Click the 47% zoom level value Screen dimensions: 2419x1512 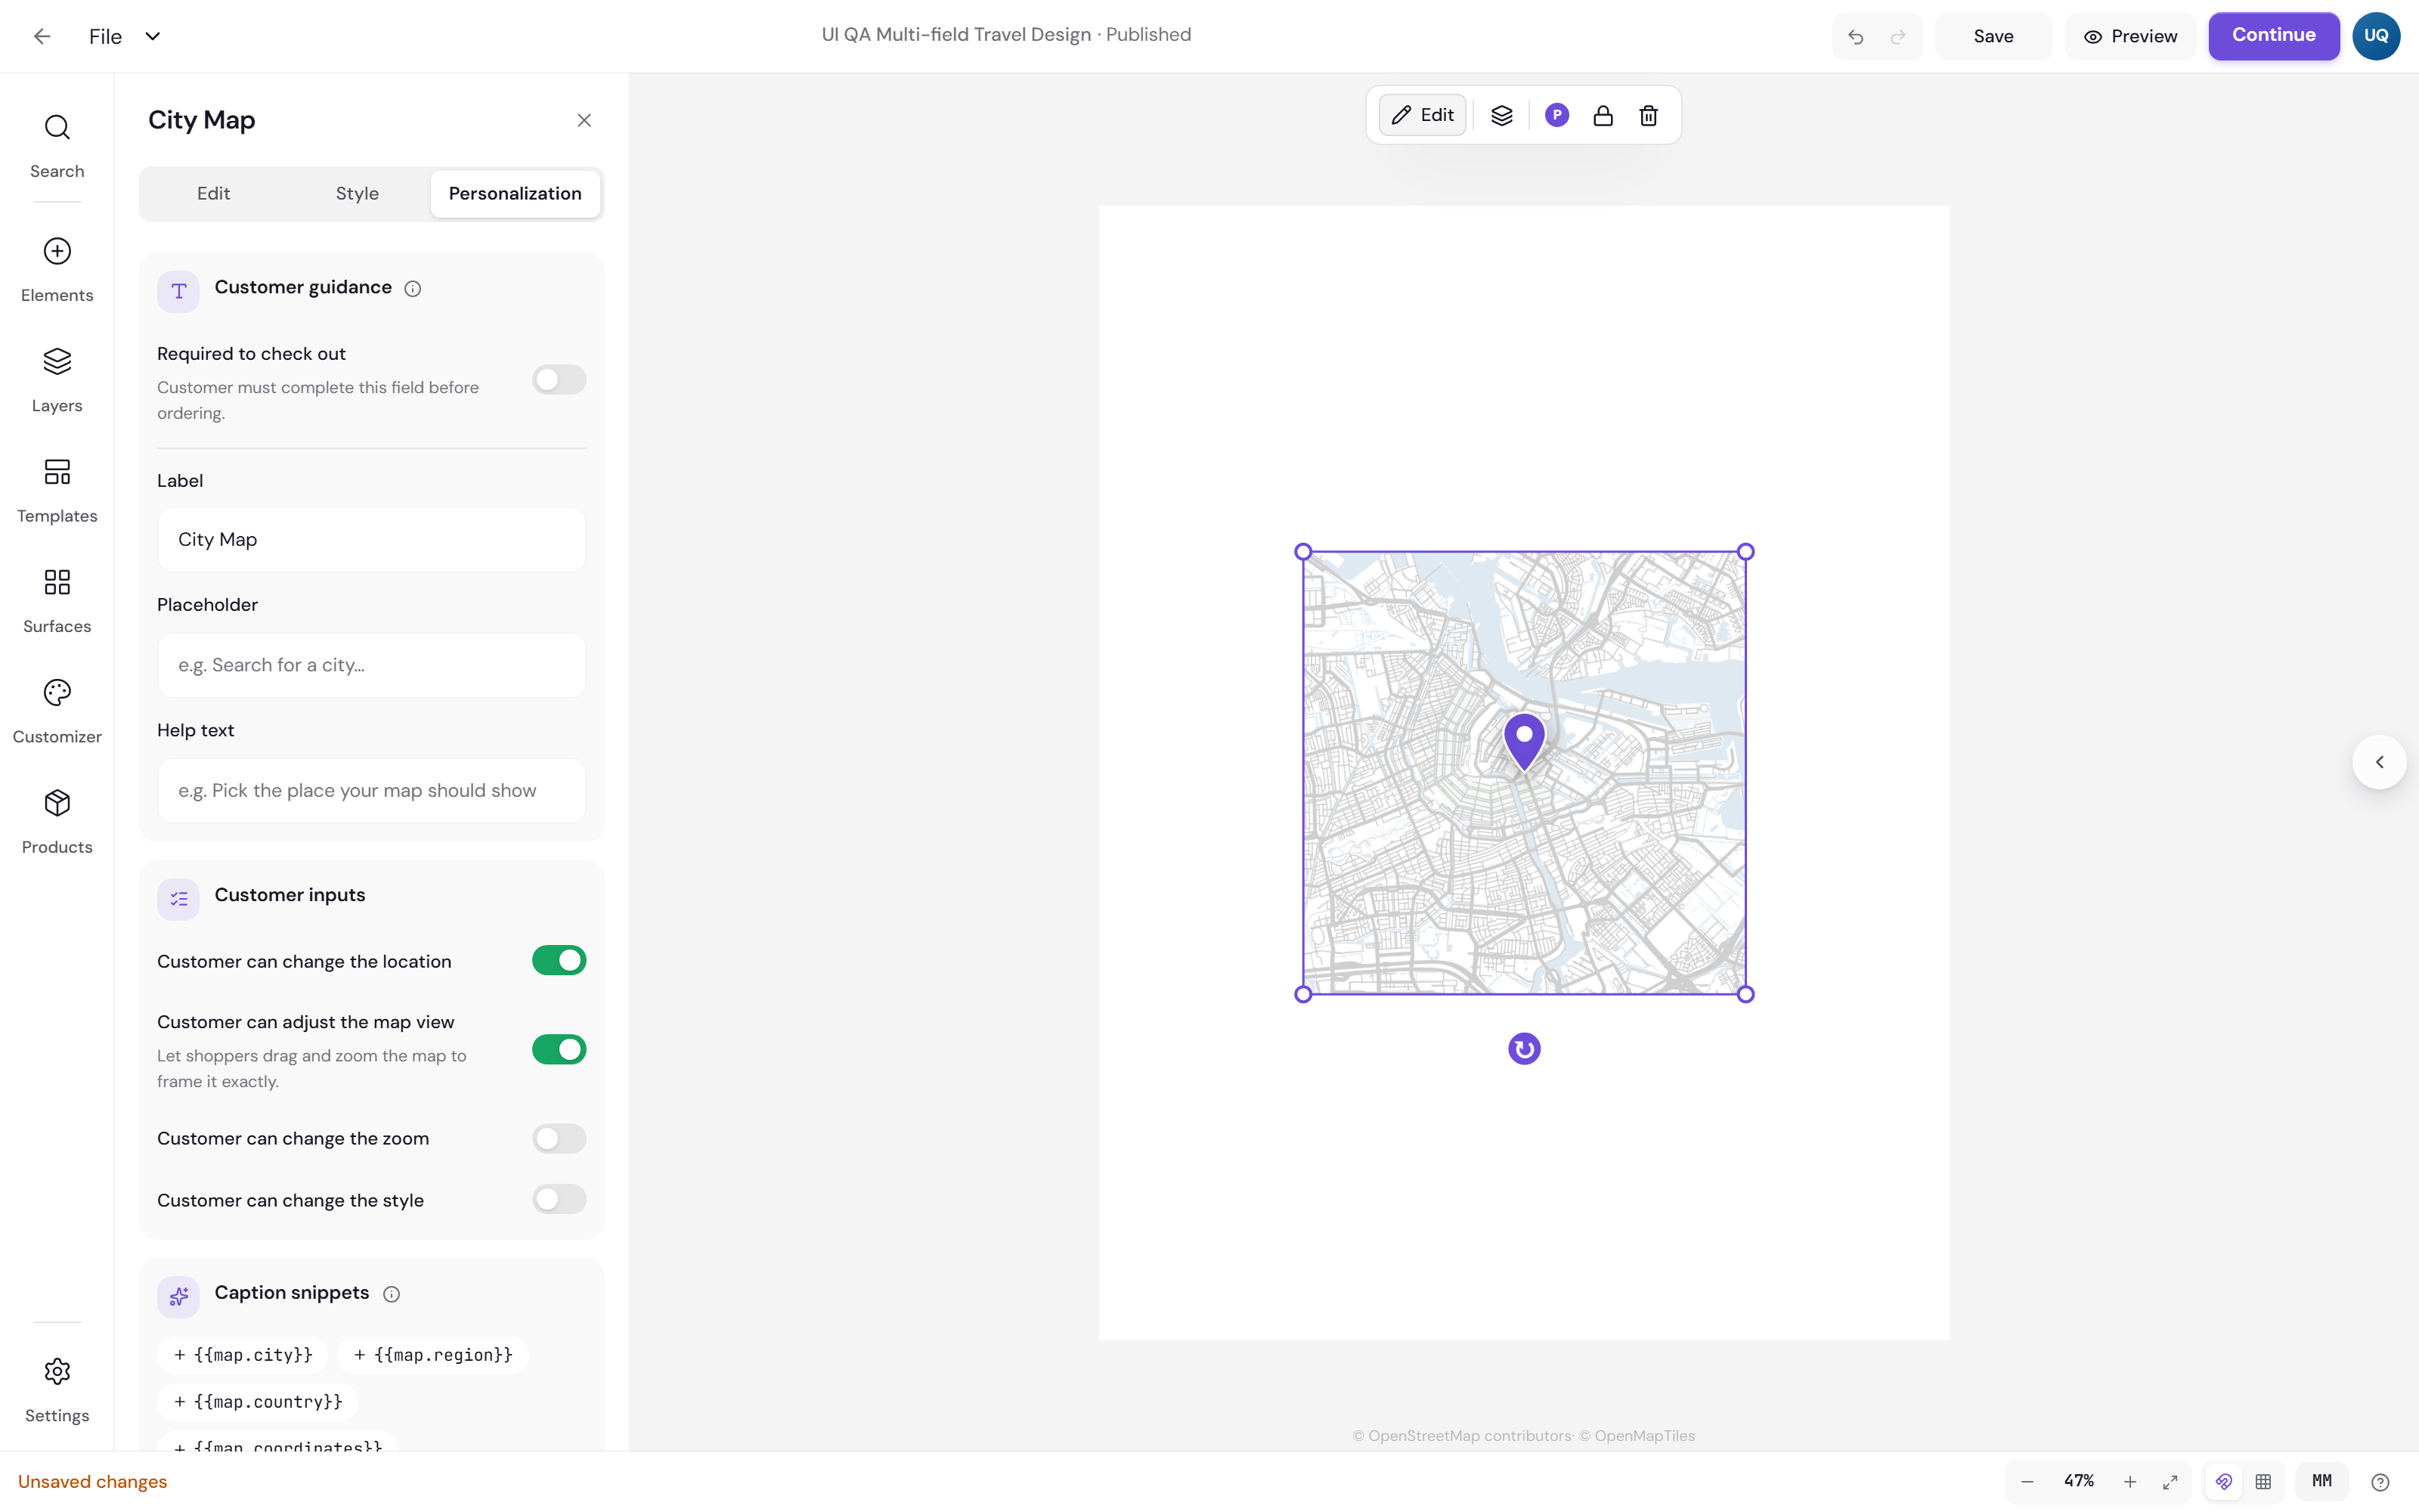click(2078, 1481)
